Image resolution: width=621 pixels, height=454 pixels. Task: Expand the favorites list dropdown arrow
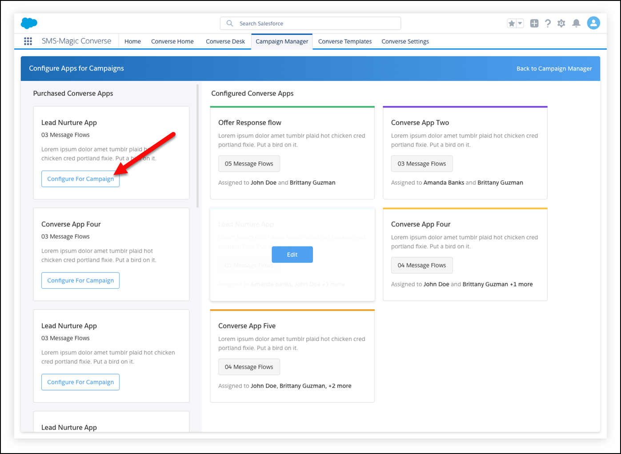(520, 24)
